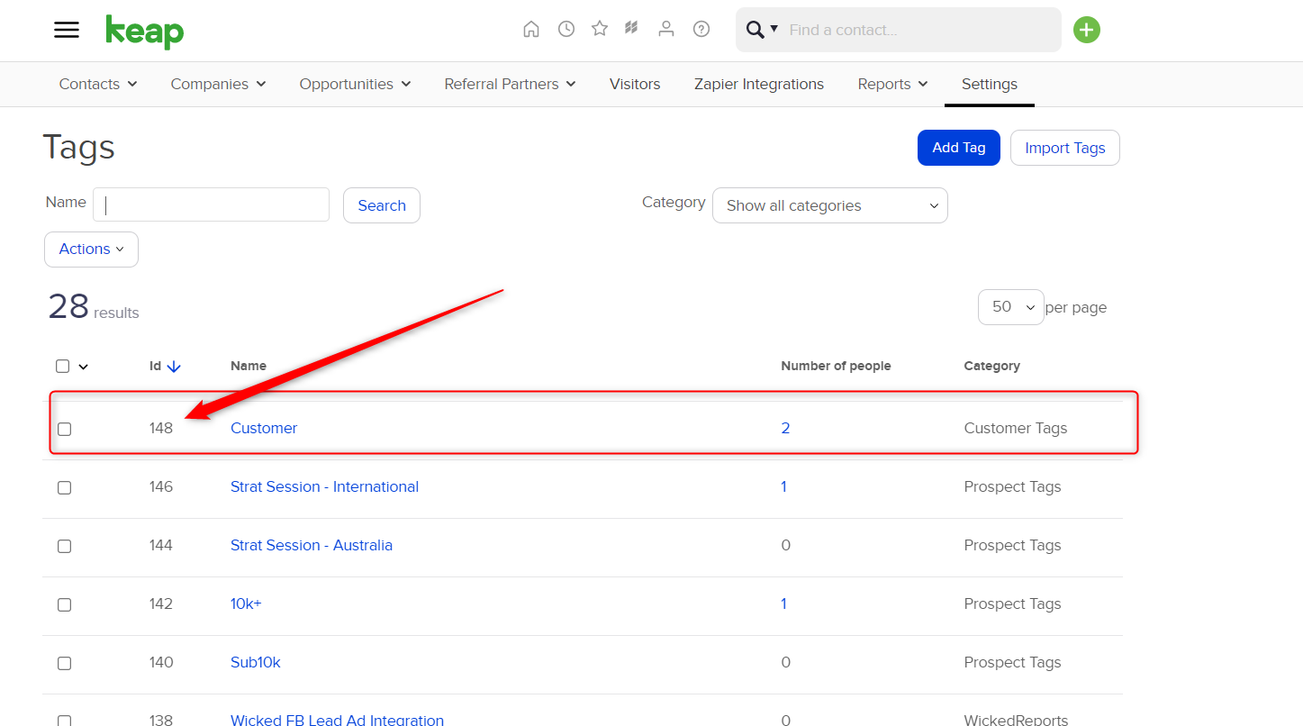Open the Opportunities menu
1303x726 pixels.
[x=356, y=84]
